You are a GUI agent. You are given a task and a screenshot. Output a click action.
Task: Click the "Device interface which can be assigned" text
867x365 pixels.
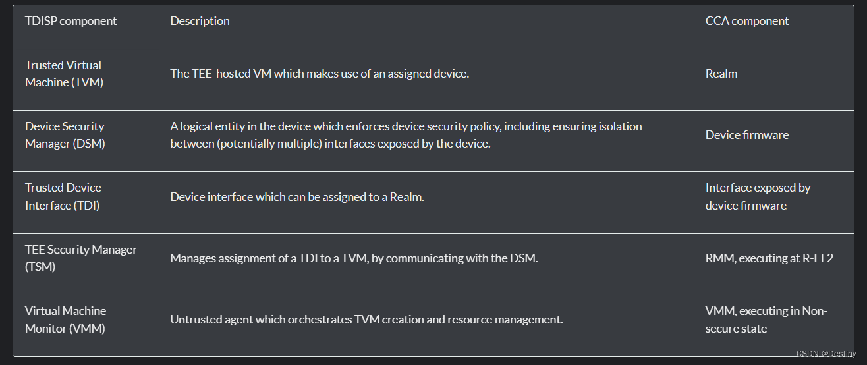297,196
